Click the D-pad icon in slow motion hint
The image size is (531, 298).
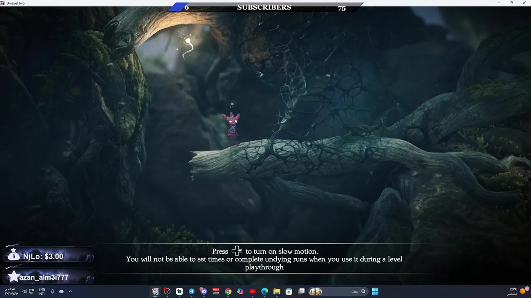tap(237, 251)
